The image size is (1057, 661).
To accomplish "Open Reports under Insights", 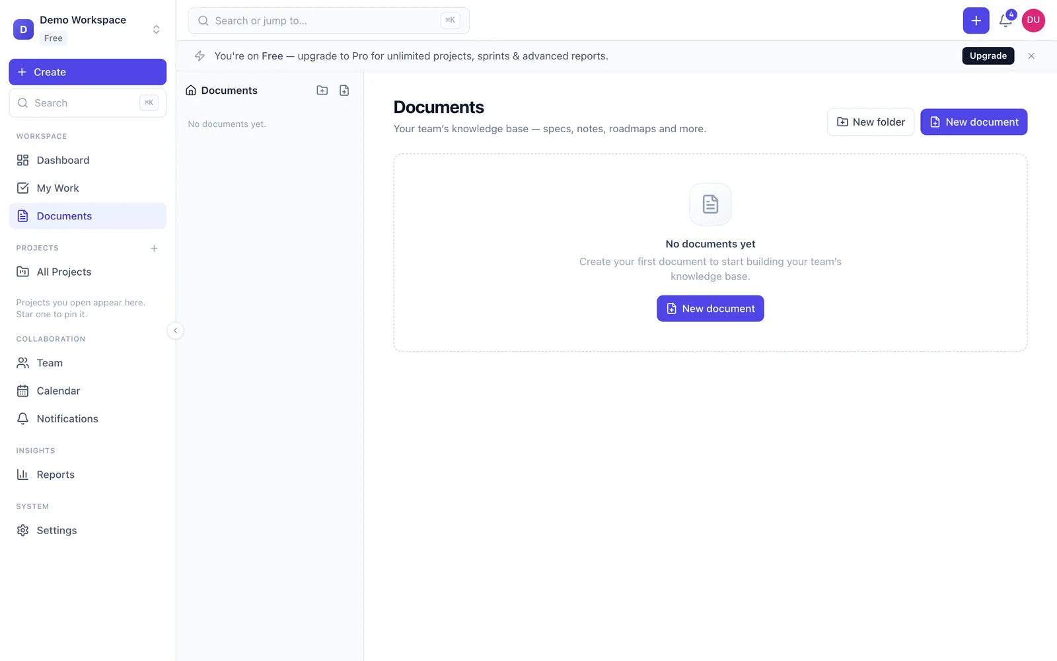I will point(87,475).
